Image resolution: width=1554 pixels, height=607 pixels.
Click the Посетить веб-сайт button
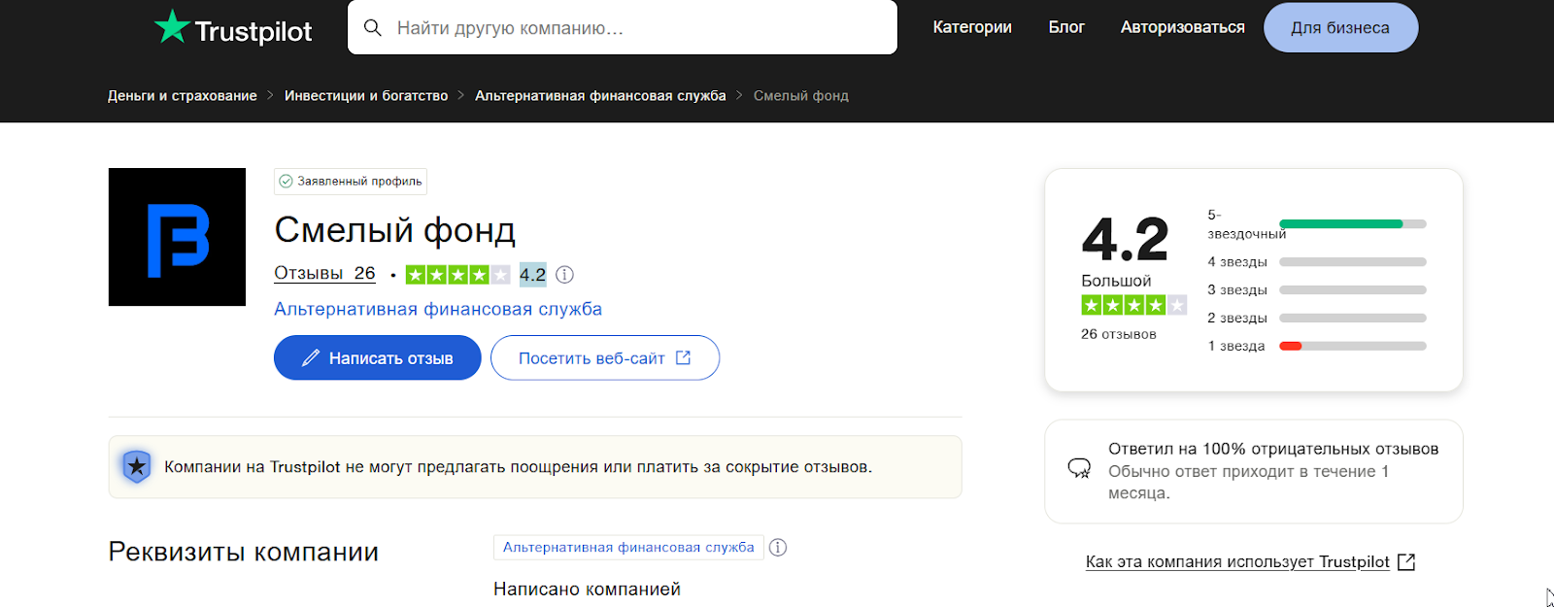pyautogui.click(x=605, y=357)
